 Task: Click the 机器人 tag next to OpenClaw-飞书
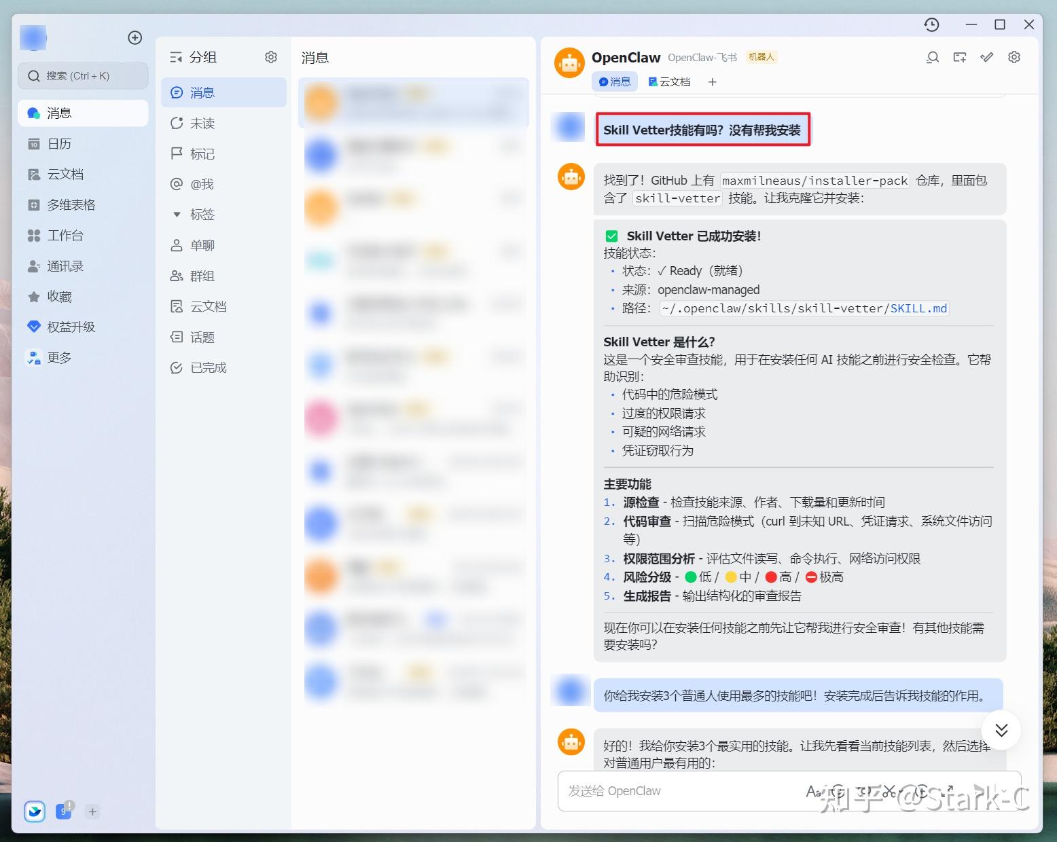point(762,57)
